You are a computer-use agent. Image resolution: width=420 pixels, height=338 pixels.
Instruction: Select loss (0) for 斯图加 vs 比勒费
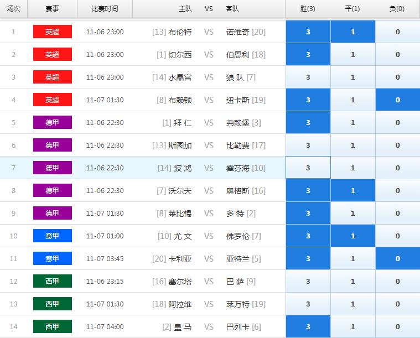397,145
